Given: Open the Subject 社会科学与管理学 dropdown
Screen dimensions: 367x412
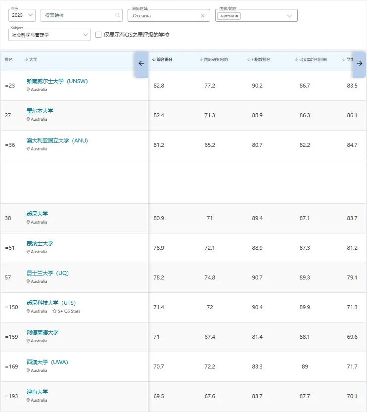Looking at the screenshot, I should (x=49, y=35).
